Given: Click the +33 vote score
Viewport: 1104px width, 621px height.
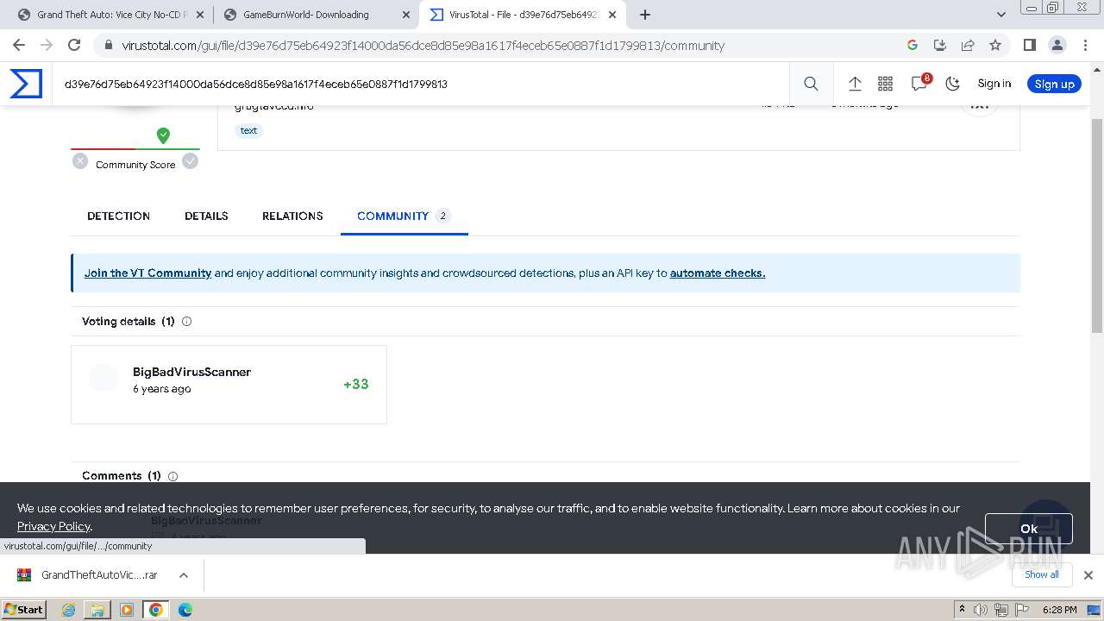Looking at the screenshot, I should click(355, 385).
